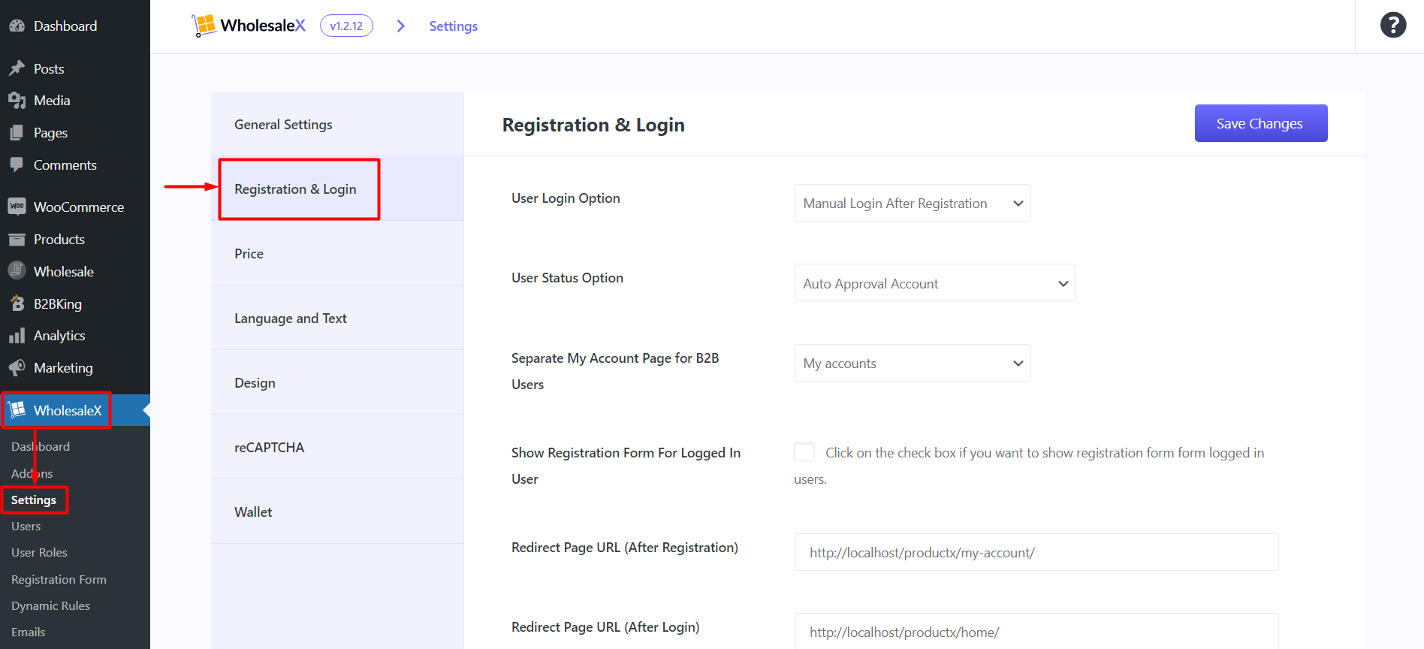Click the Wholesale round icon

(x=17, y=271)
